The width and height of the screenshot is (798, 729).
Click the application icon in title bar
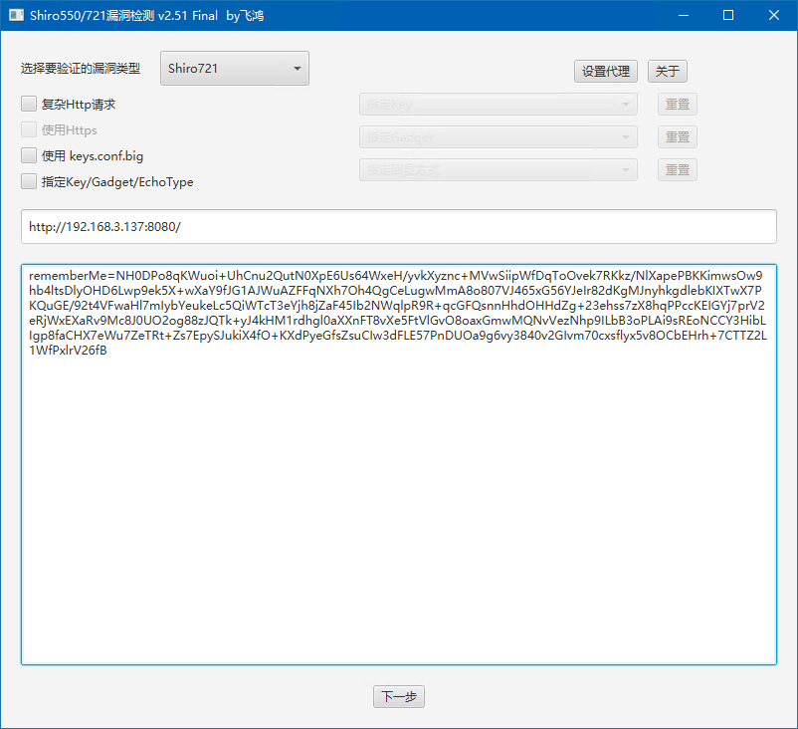tap(16, 15)
